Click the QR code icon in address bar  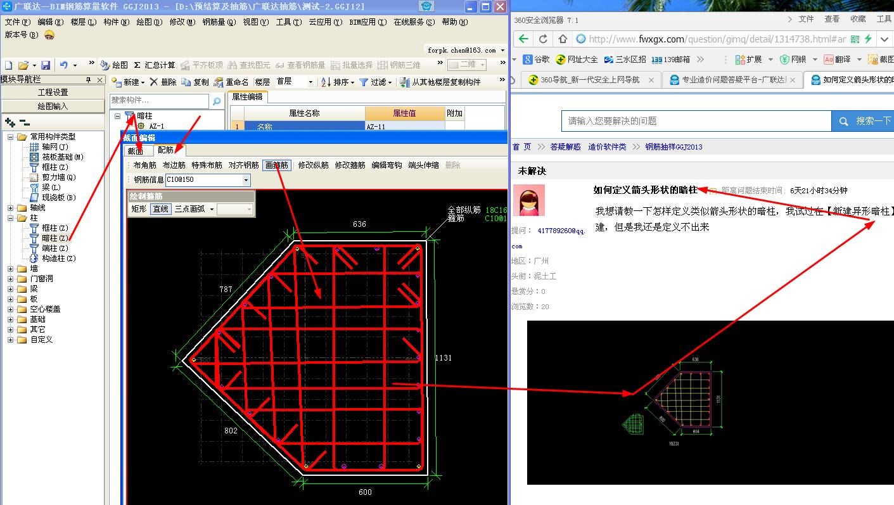click(x=855, y=39)
